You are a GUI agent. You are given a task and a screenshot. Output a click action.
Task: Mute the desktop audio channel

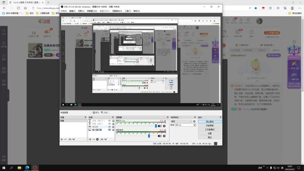coord(159,136)
